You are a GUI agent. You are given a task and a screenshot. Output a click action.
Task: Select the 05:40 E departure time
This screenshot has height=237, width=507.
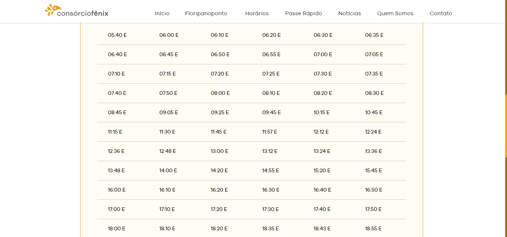tap(117, 35)
